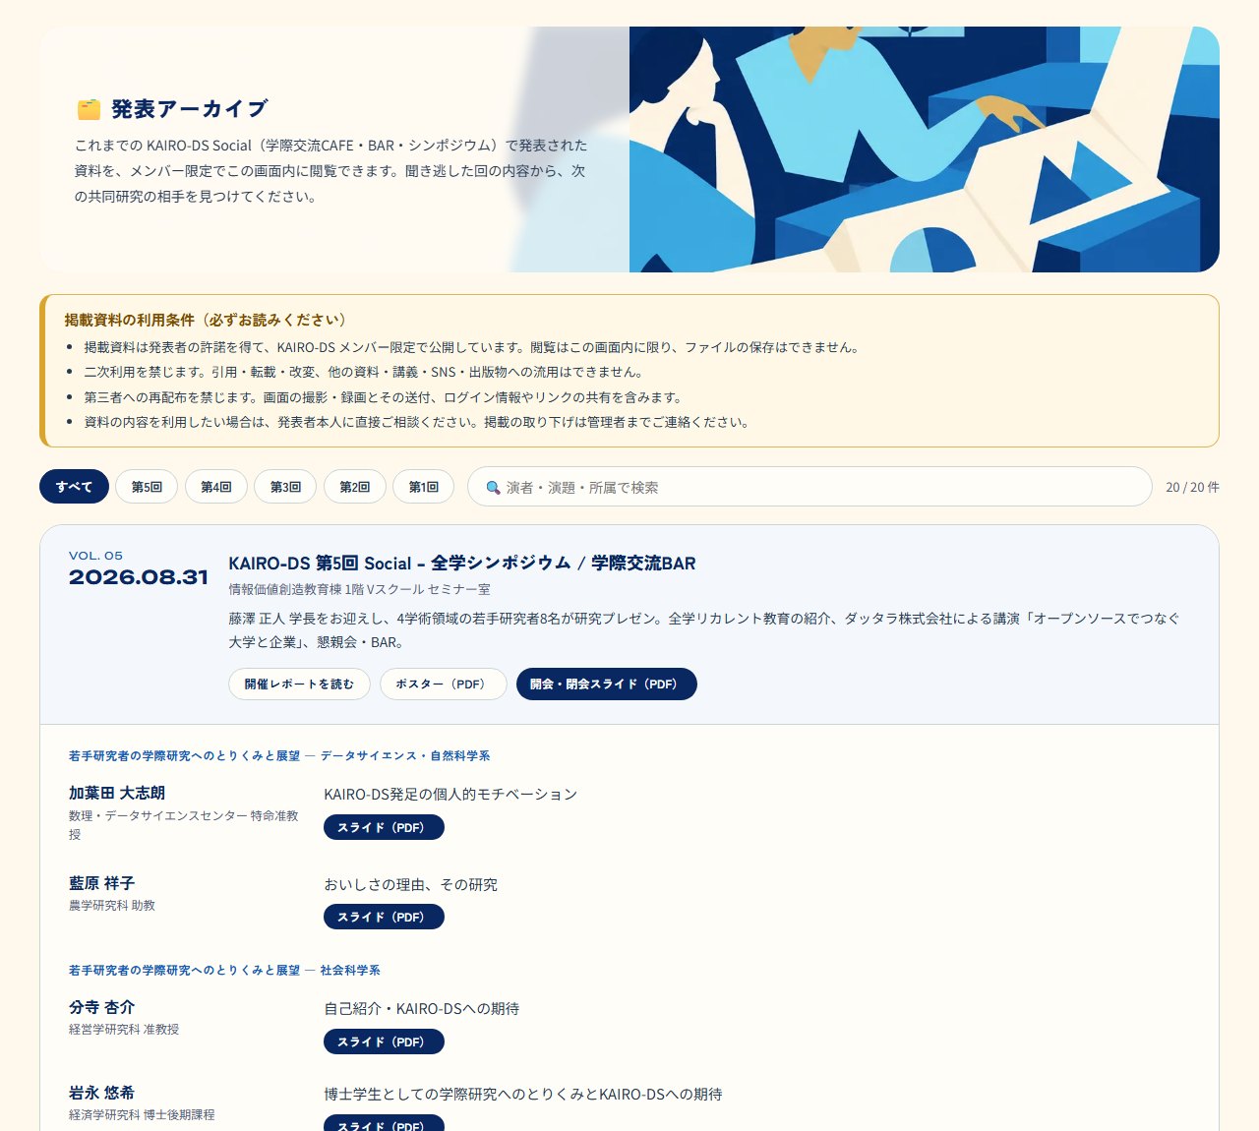1259x1131 pixels.
Task: Click the hero illustration banner image
Action: 925,149
